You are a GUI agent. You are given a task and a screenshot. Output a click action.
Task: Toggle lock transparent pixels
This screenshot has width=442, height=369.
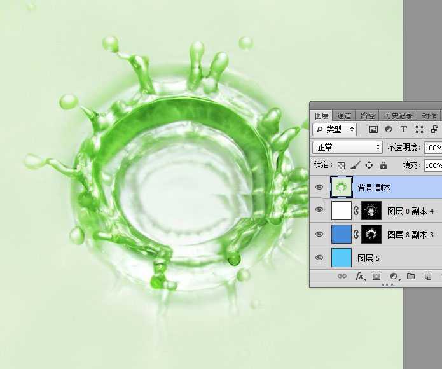[341, 165]
